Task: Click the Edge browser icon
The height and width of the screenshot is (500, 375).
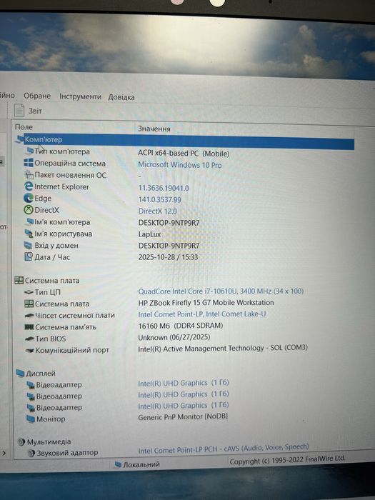Action: (29, 198)
